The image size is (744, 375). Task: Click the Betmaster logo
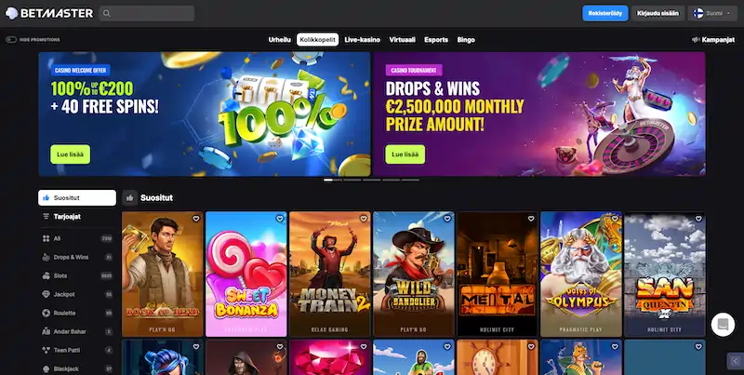49,13
